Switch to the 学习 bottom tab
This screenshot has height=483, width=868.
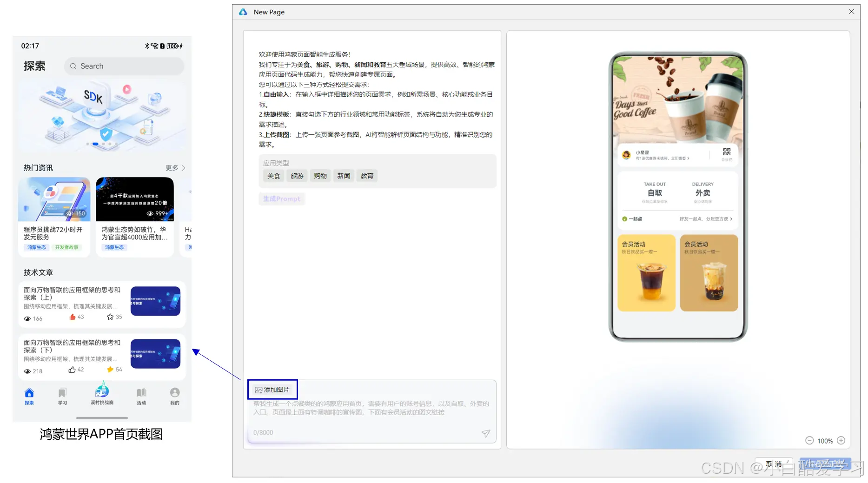(62, 397)
